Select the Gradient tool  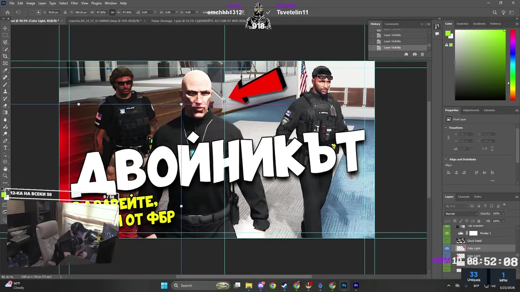pyautogui.click(x=5, y=112)
